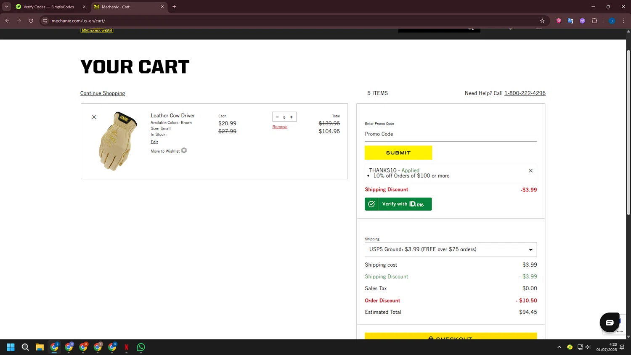Click Continue Shopping link
The width and height of the screenshot is (631, 355).
pyautogui.click(x=103, y=93)
